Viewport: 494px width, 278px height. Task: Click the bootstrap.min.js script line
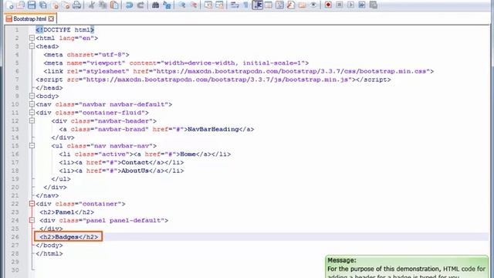213,80
